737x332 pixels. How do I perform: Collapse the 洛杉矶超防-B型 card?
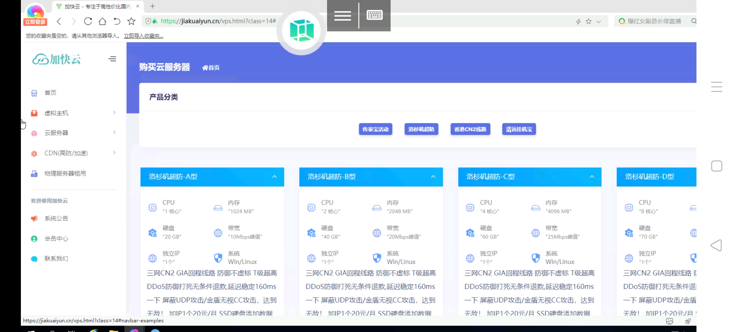pyautogui.click(x=433, y=177)
